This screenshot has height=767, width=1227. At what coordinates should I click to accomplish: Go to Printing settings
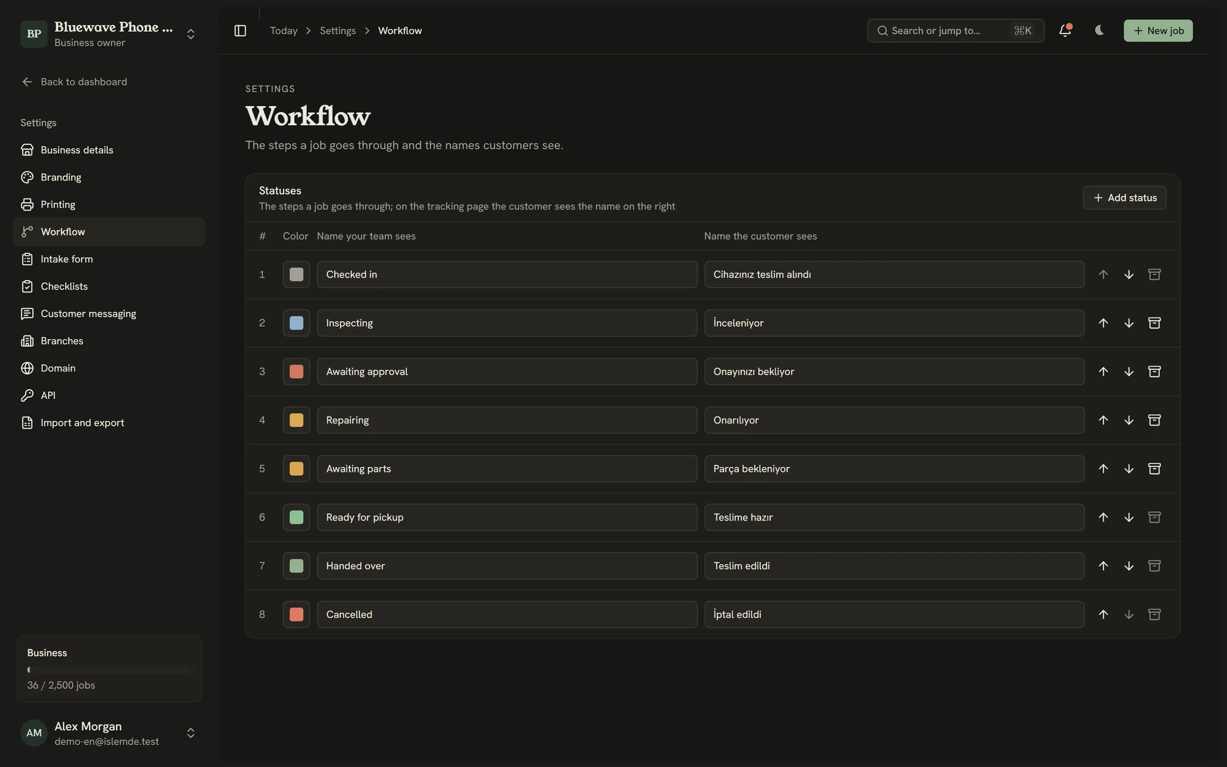tap(109, 205)
